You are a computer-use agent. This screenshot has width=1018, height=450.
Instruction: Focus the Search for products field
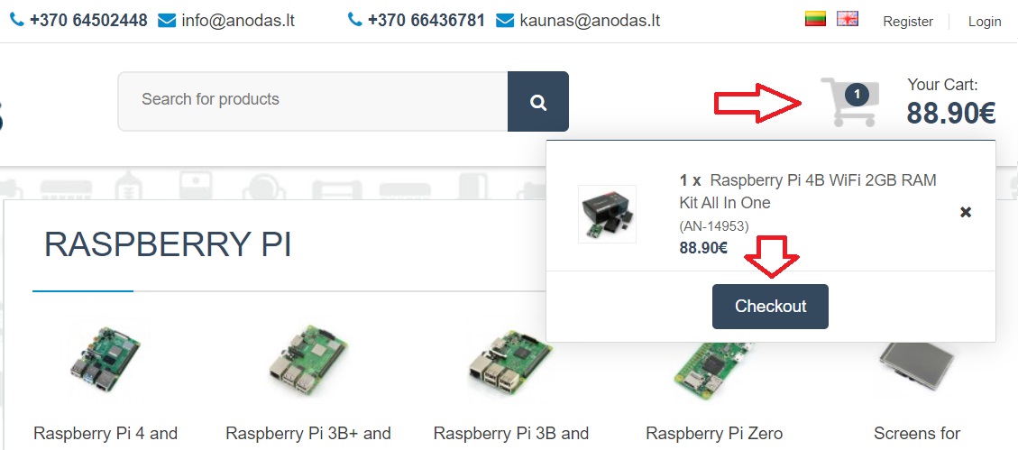coord(312,101)
